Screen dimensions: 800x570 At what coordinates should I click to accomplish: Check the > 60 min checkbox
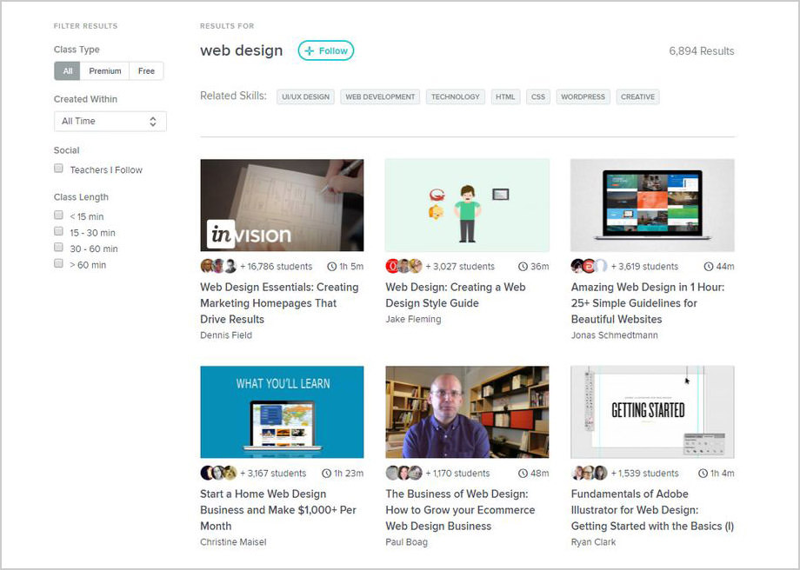58,263
